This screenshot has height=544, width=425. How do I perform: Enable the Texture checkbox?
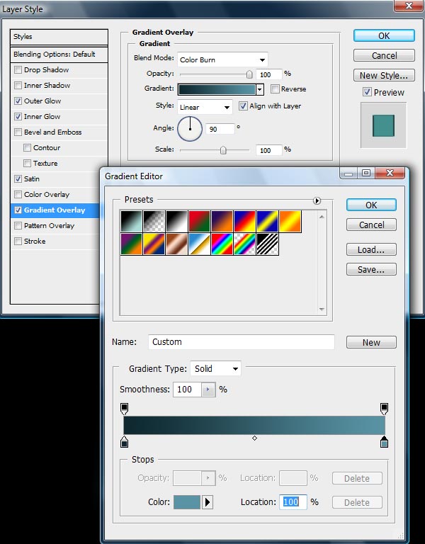click(27, 164)
